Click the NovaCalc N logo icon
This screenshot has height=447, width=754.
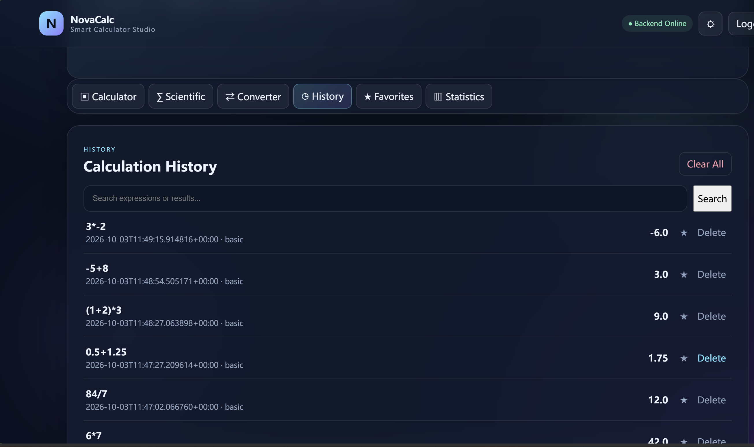(x=51, y=23)
